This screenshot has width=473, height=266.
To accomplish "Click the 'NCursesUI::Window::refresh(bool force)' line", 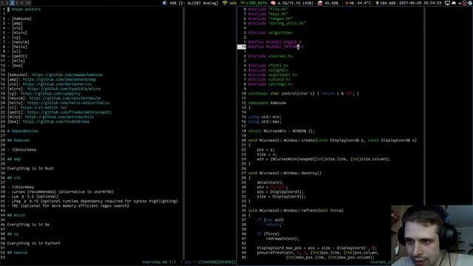I will (x=296, y=211).
